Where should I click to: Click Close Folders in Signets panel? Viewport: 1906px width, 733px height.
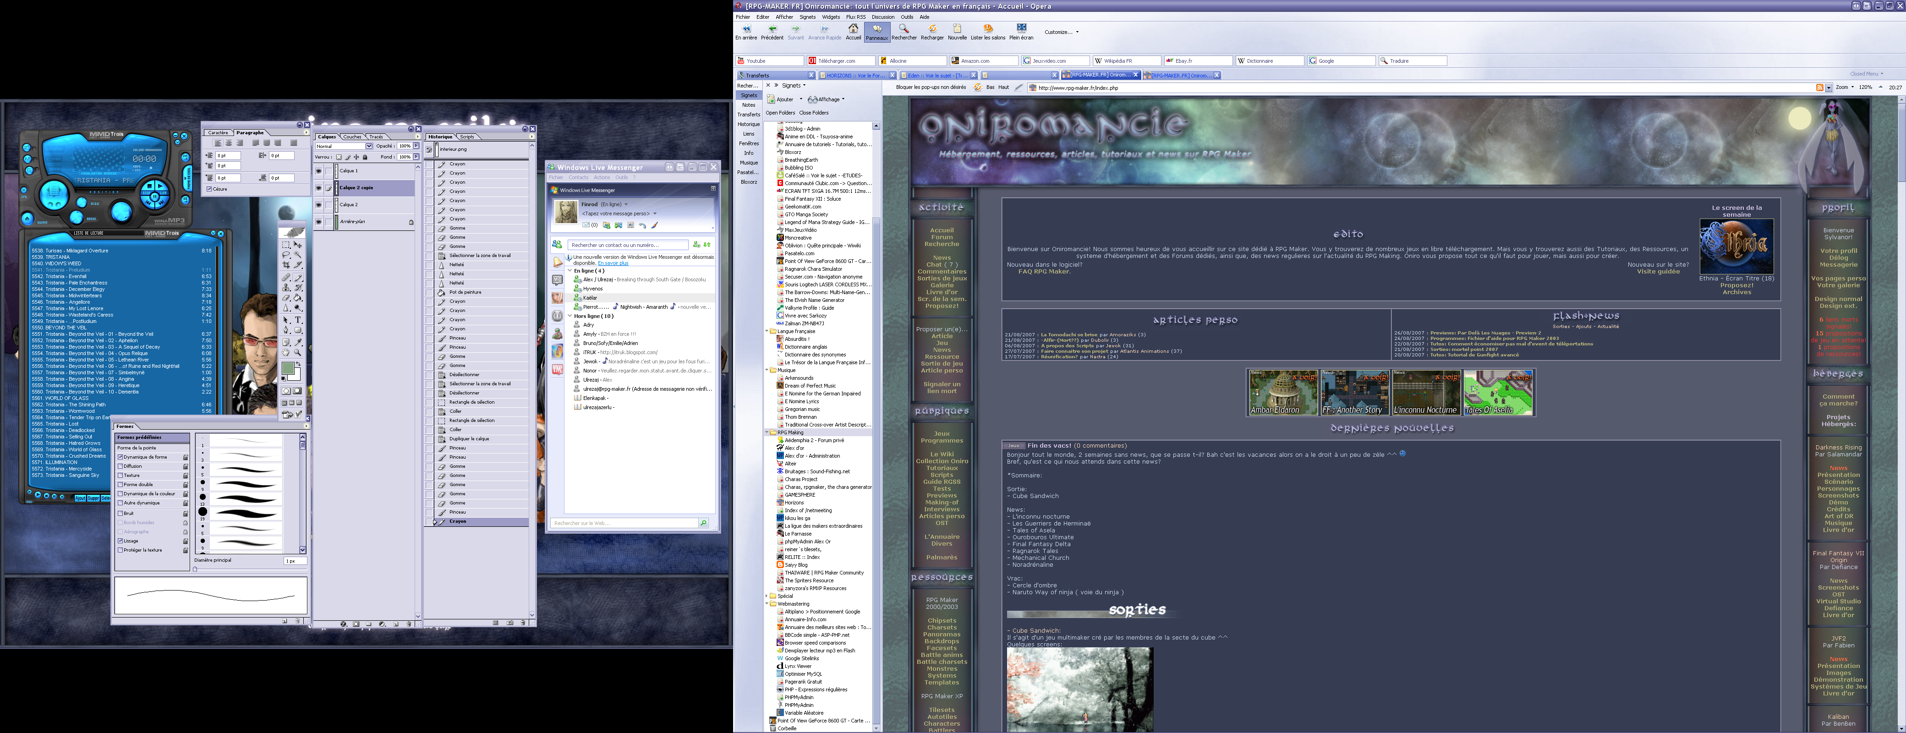814,113
